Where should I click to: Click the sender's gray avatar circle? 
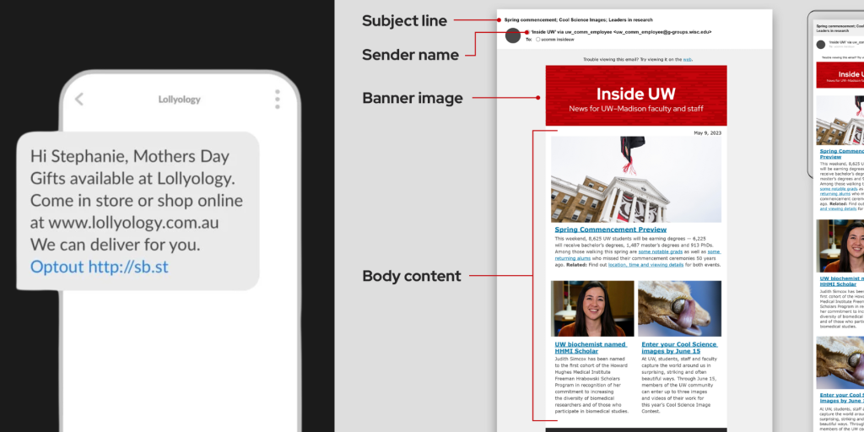512,35
